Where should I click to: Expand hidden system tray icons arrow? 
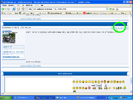click(x=109, y=98)
